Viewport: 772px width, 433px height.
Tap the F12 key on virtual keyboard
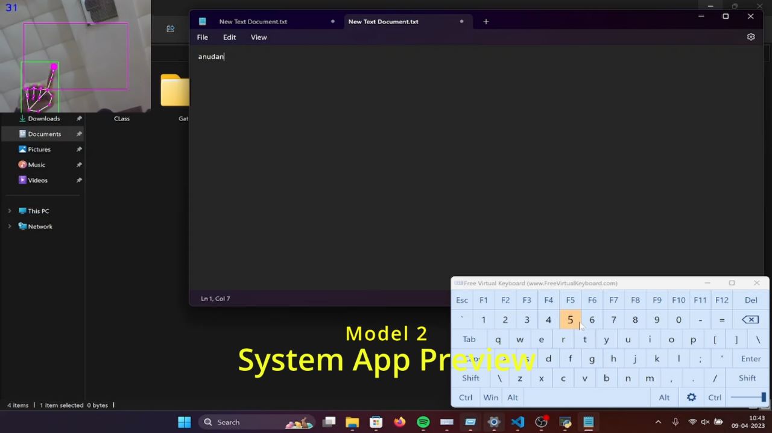coord(722,300)
